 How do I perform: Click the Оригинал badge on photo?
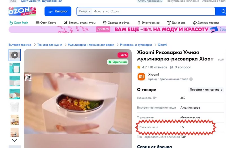point(118,62)
